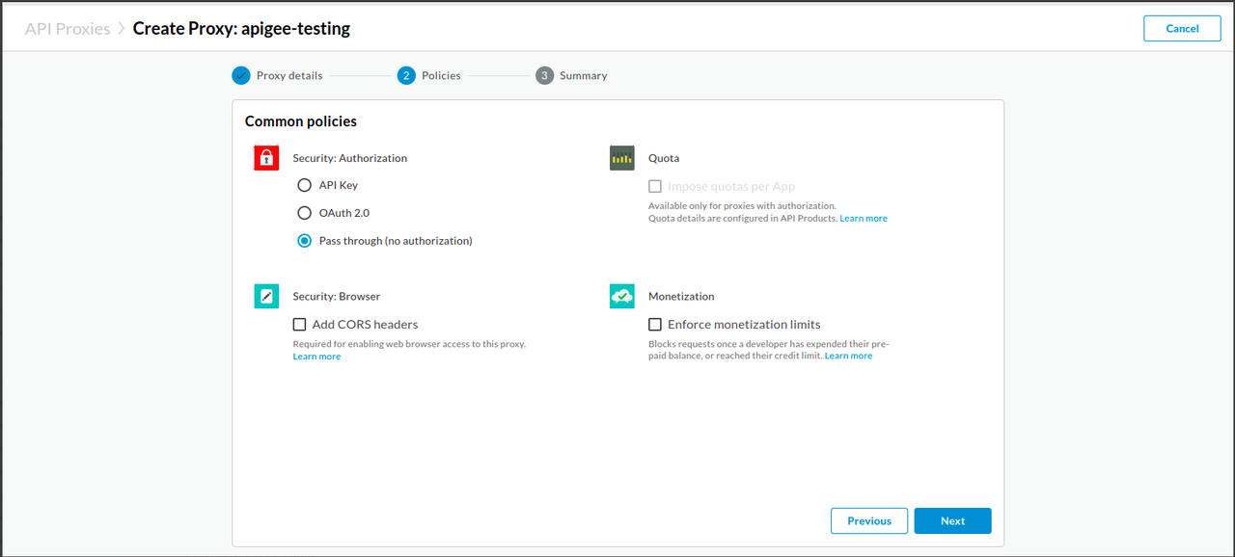Viewport: 1235px width, 557px height.
Task: Click the Next button
Action: [x=952, y=520]
